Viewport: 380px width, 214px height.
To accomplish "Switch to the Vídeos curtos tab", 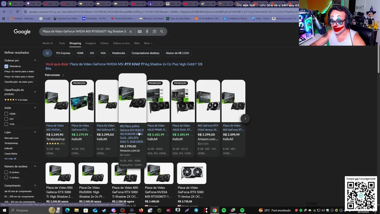I will [121, 43].
